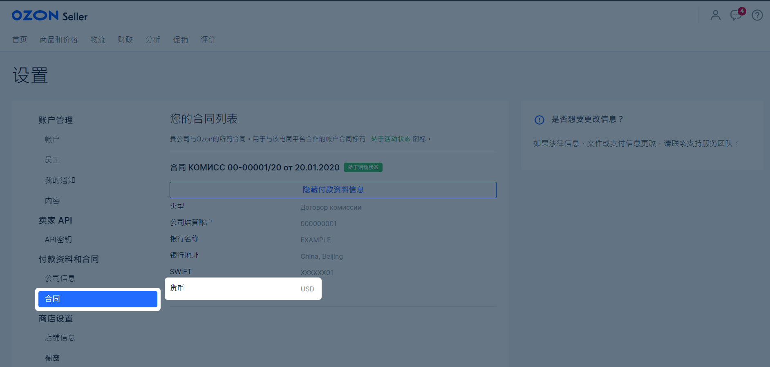Open 我的通知 in the sidebar
Image resolution: width=770 pixels, height=367 pixels.
(x=60, y=180)
